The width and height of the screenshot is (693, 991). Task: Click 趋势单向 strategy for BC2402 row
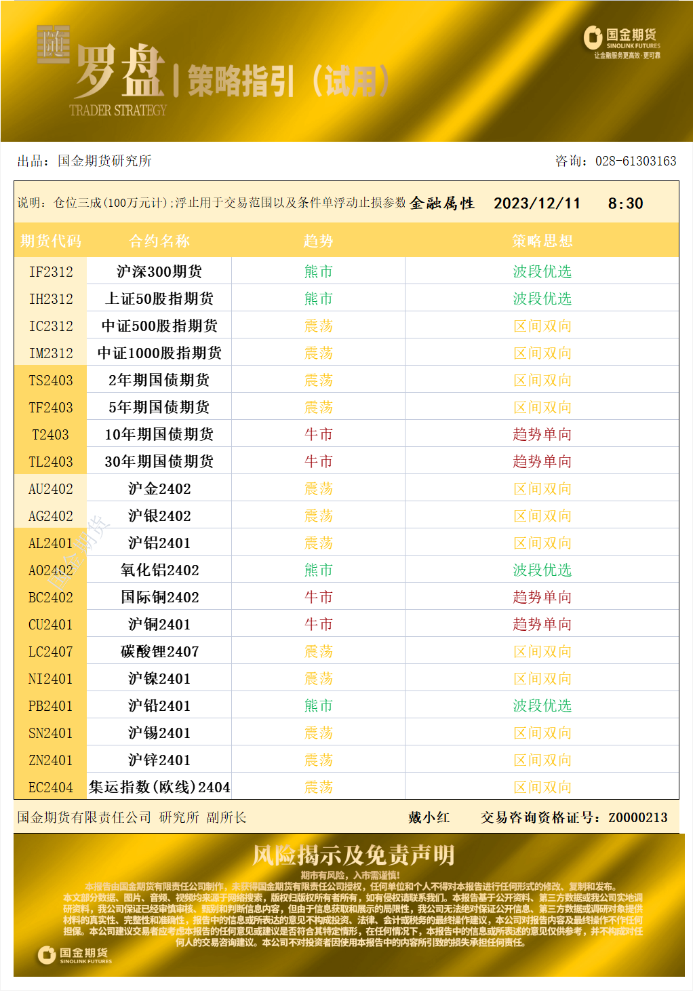point(542,597)
